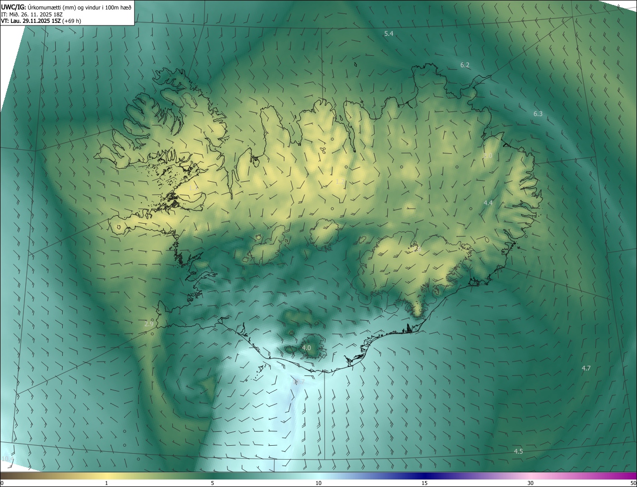Viewport: 637px width, 487px height.
Task: Click the map title starting "UWC/IG: Úrkomumætti (mm)"
Action: (x=66, y=7)
